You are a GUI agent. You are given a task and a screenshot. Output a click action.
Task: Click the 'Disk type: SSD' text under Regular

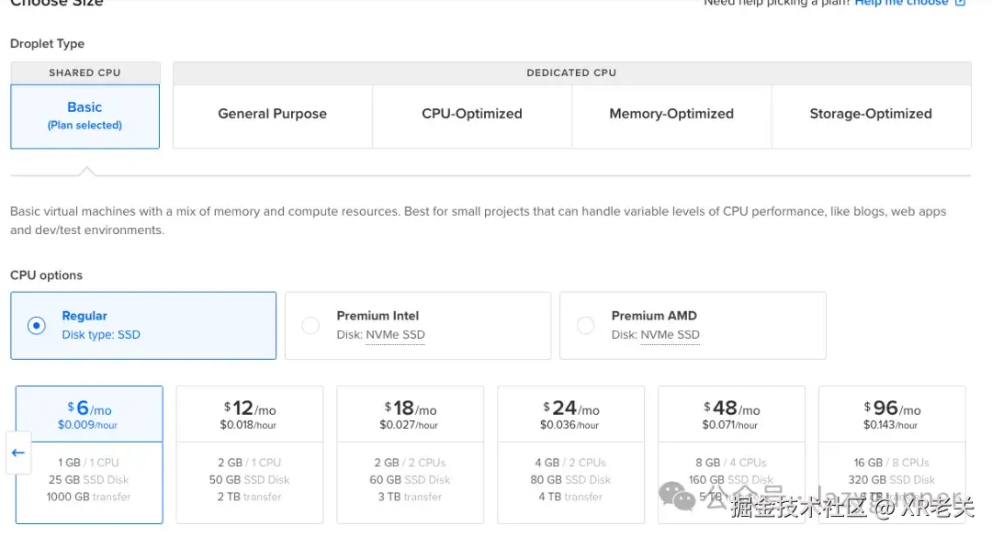(x=101, y=335)
